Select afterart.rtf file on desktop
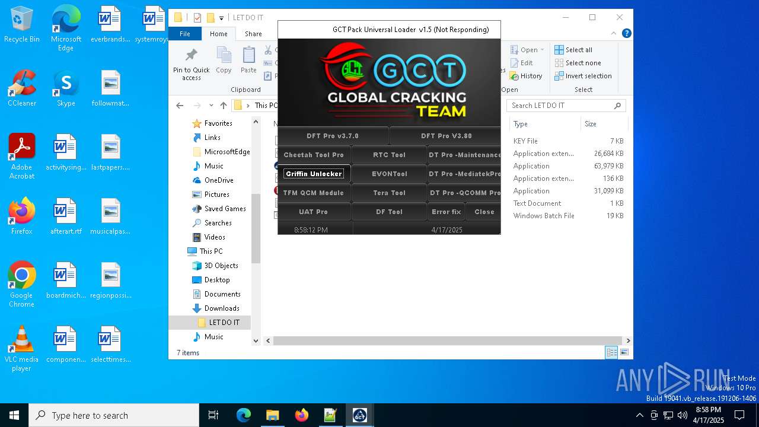Screen dimensions: 759x427 point(66,216)
